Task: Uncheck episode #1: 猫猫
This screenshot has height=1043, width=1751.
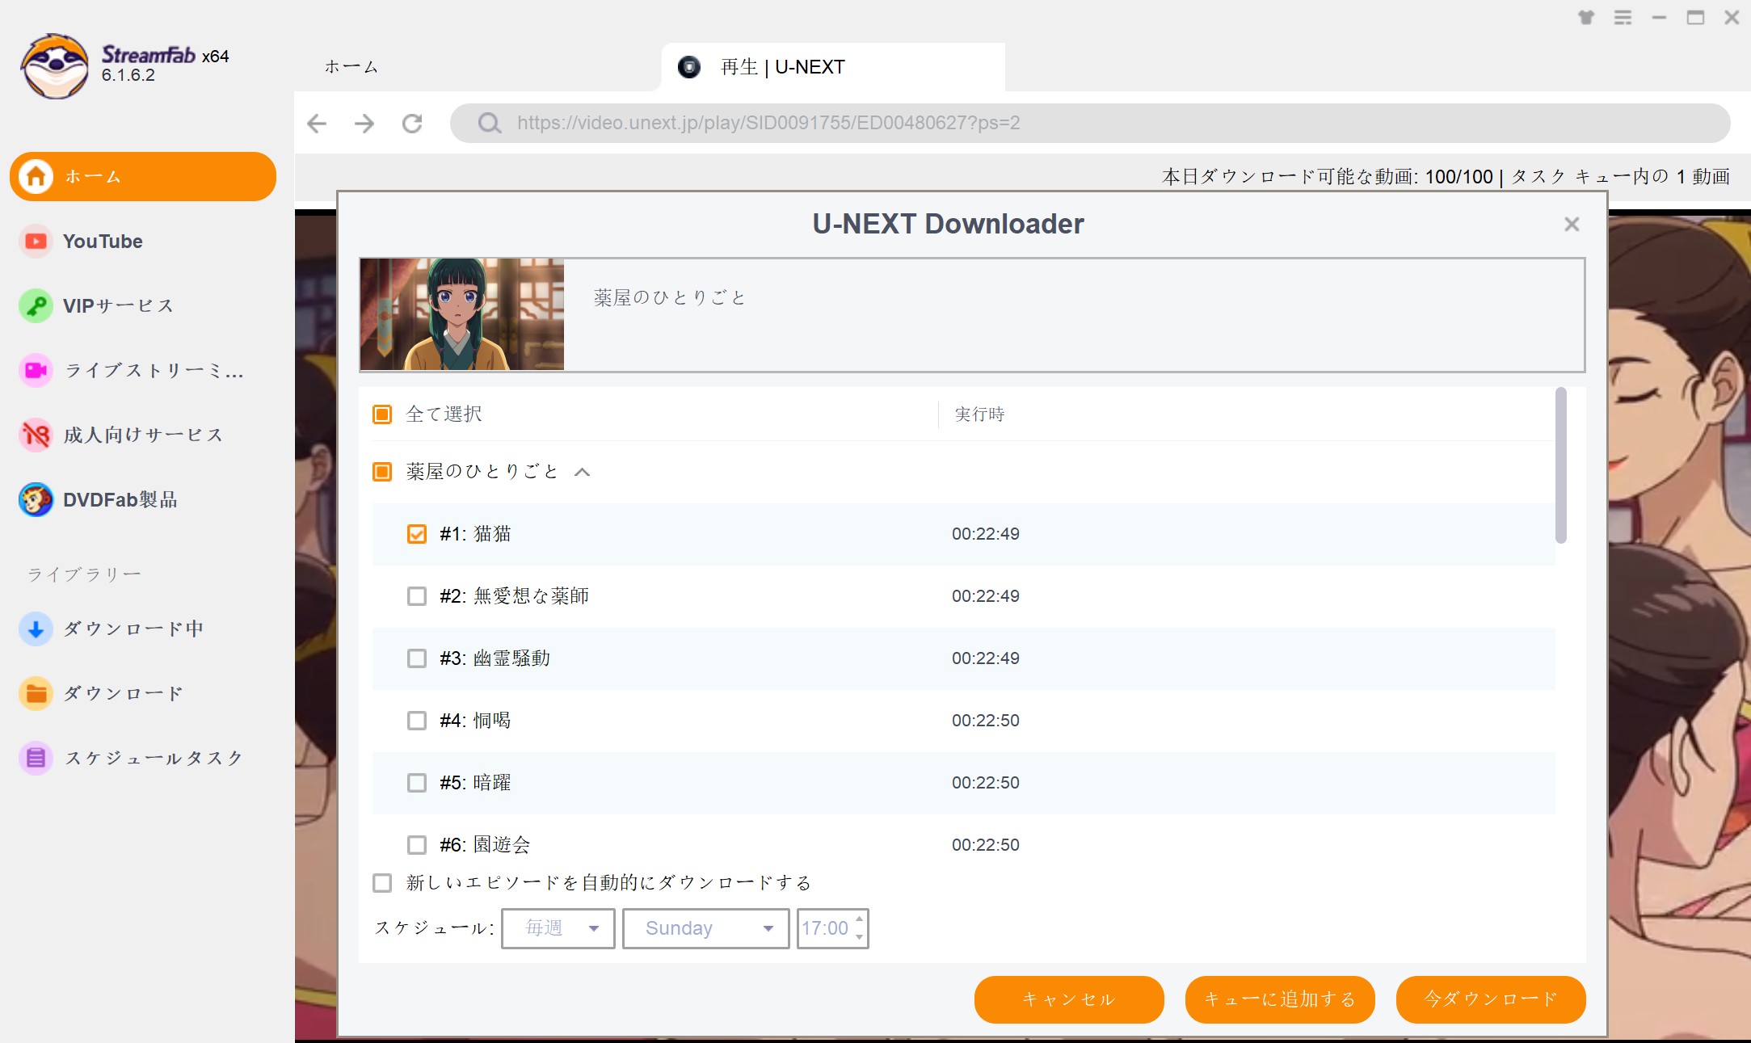Action: pos(417,534)
